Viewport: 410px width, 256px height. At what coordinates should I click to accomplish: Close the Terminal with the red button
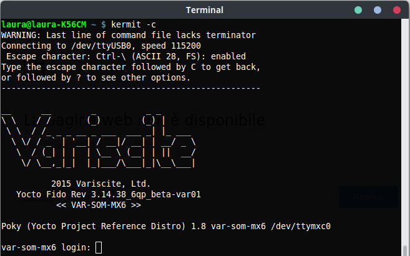click(397, 10)
